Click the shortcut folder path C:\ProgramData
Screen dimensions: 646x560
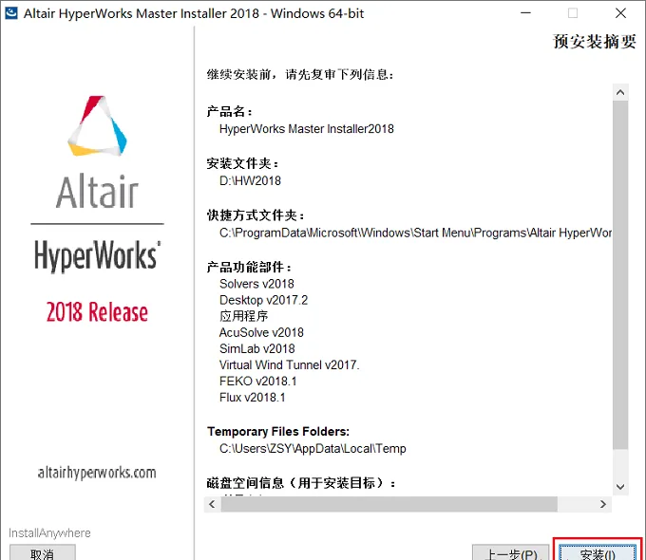pyautogui.click(x=415, y=233)
